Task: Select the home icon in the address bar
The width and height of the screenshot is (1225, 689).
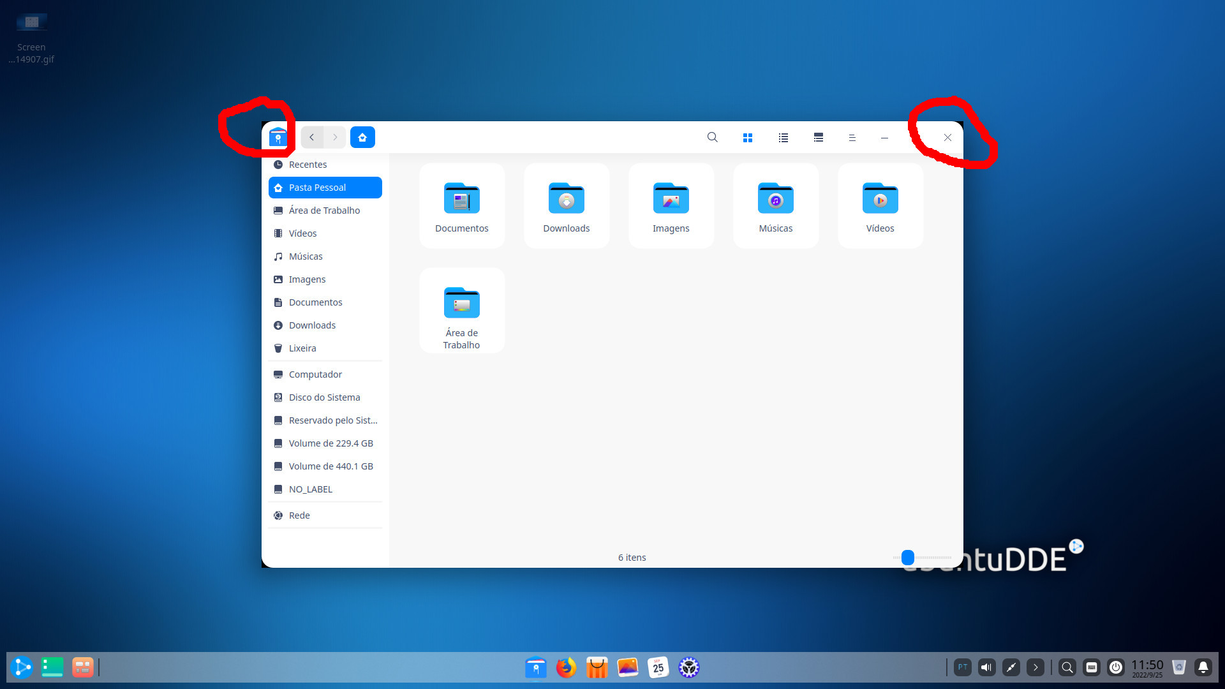Action: [362, 137]
